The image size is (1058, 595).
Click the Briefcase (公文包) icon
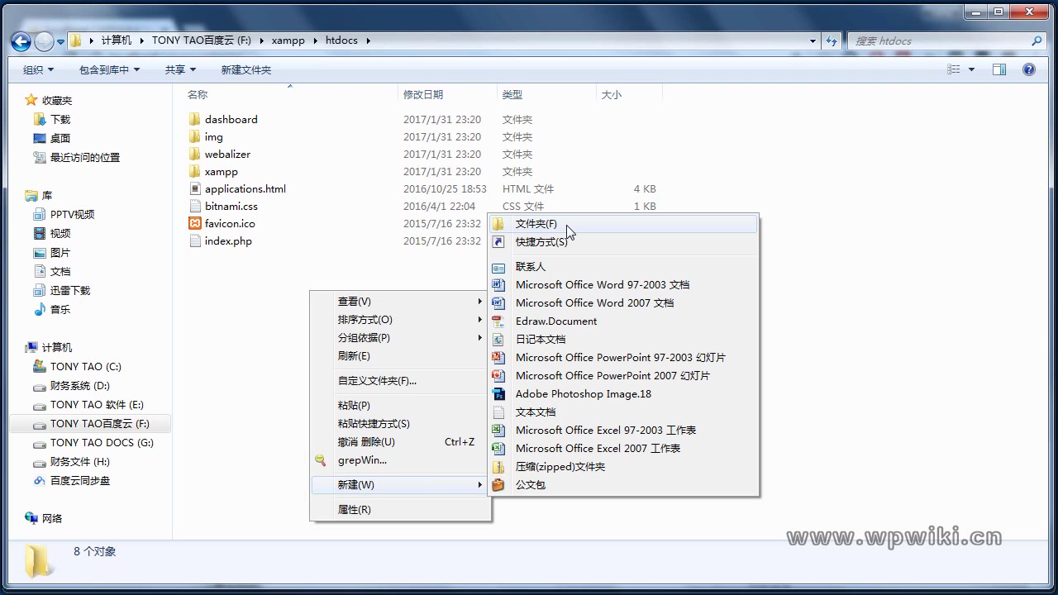coord(498,484)
